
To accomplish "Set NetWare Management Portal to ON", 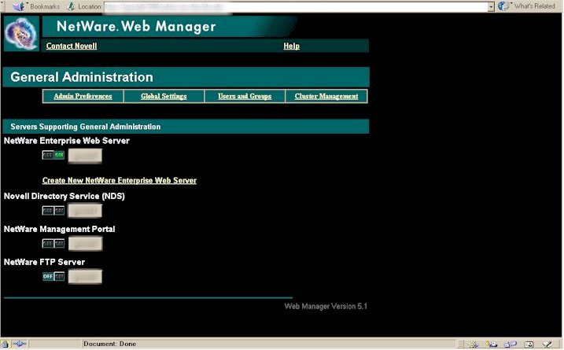I will tap(59, 244).
